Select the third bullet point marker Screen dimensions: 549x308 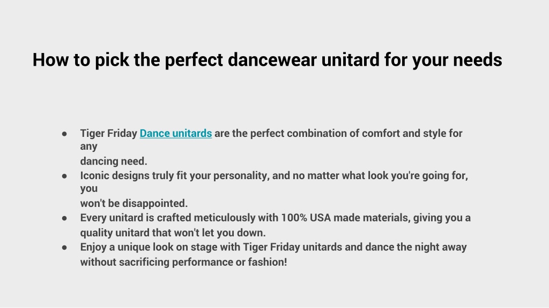(x=64, y=218)
